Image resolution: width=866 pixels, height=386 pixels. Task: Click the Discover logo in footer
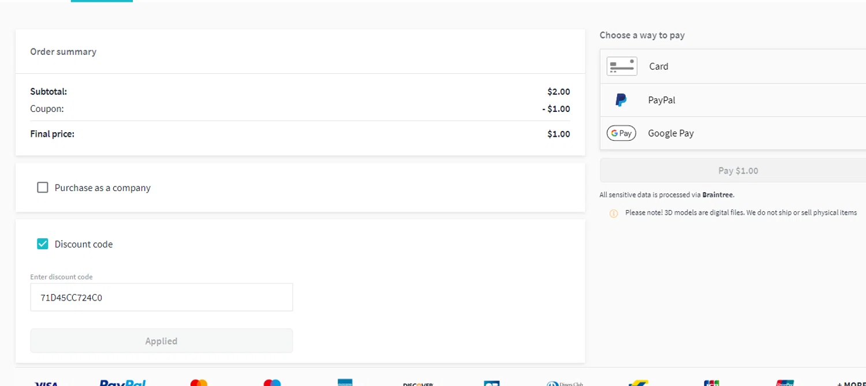pyautogui.click(x=418, y=383)
